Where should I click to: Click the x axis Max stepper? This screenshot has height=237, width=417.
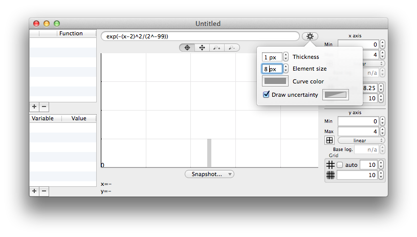[x=382, y=55]
